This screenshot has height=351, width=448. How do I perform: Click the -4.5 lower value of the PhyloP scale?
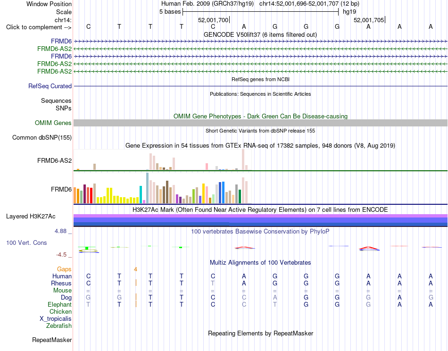[61, 255]
